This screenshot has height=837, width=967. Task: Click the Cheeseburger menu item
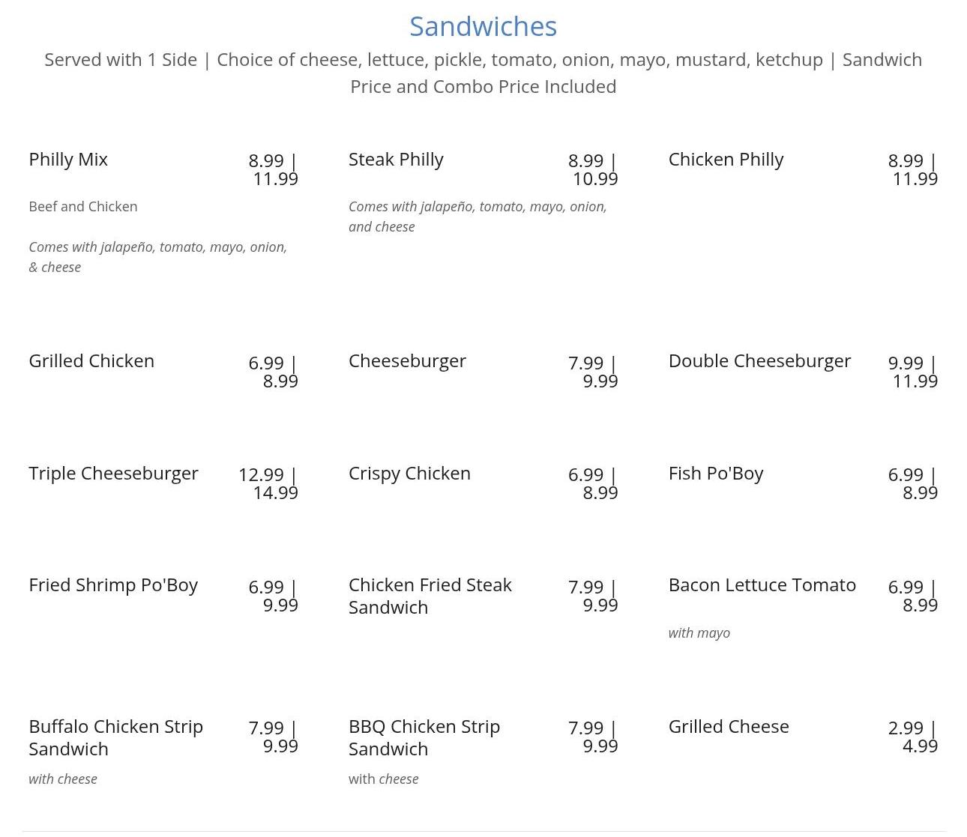coord(407,361)
